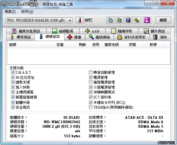Screen dimensions: 177x145
Task: Click the thermometer temperature icon
Action: 80,20
